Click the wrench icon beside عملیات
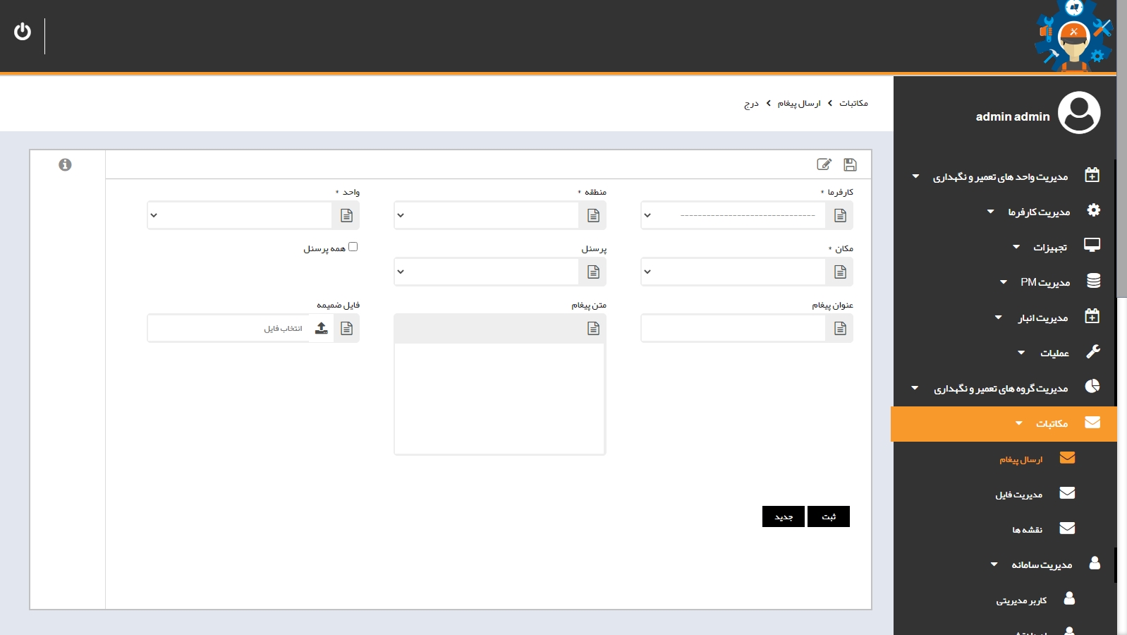The height and width of the screenshot is (635, 1127). pyautogui.click(x=1092, y=351)
